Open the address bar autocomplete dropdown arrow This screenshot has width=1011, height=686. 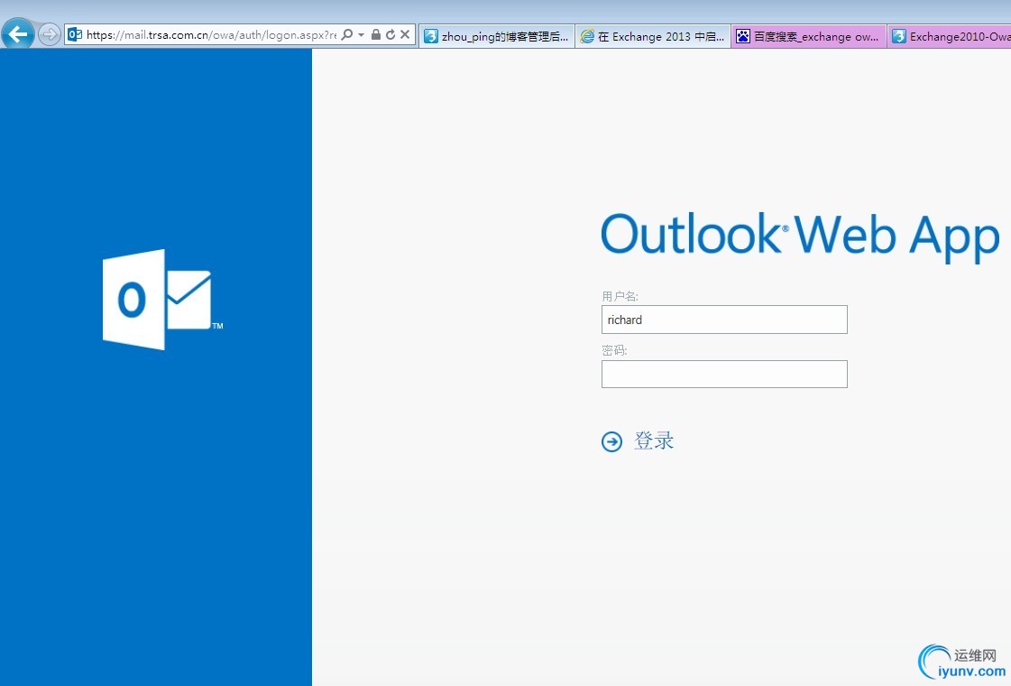click(361, 35)
